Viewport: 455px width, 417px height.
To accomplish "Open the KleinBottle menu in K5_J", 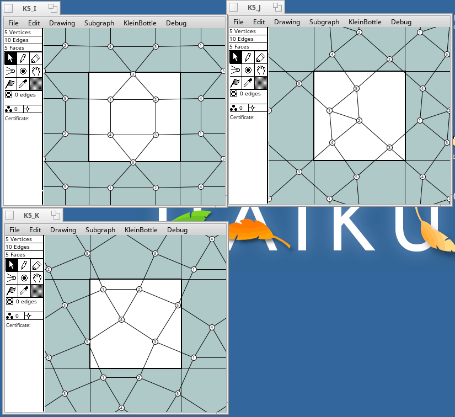I will (365, 22).
